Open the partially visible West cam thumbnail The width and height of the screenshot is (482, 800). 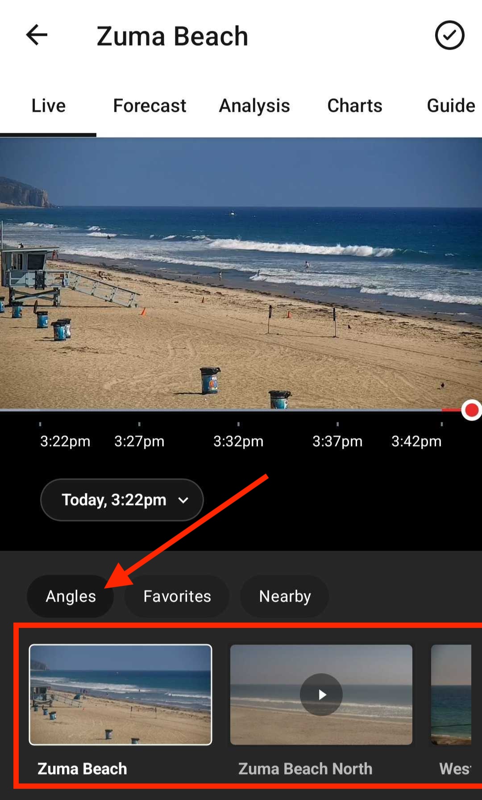[451, 695]
